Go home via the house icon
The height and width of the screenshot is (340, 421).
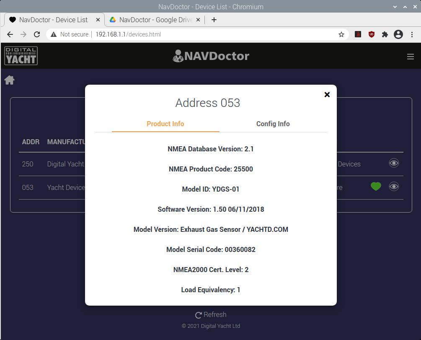click(9, 80)
